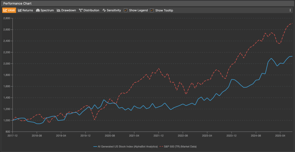The width and height of the screenshot is (295, 152).
Task: Toggle the S&P 500 (TR) legend entry
Action: point(183,147)
